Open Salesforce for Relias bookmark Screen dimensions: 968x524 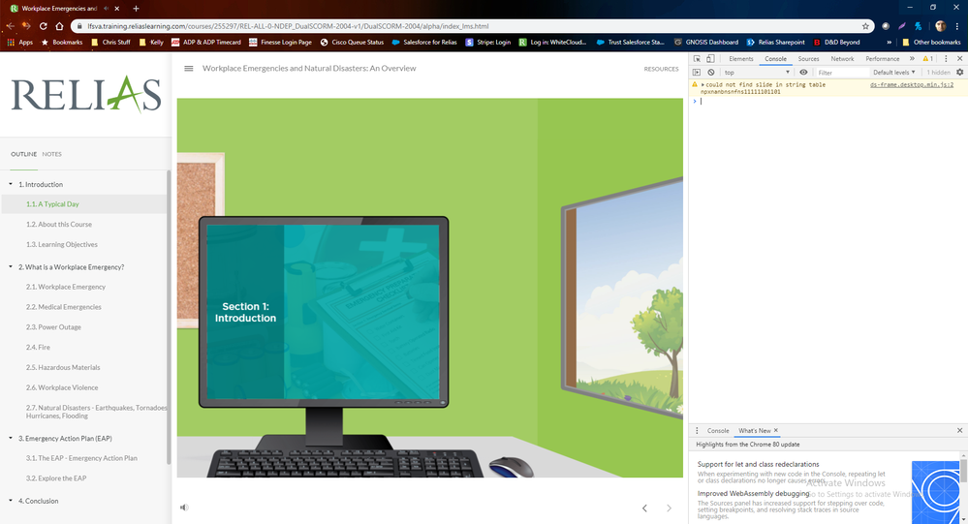[x=424, y=42]
